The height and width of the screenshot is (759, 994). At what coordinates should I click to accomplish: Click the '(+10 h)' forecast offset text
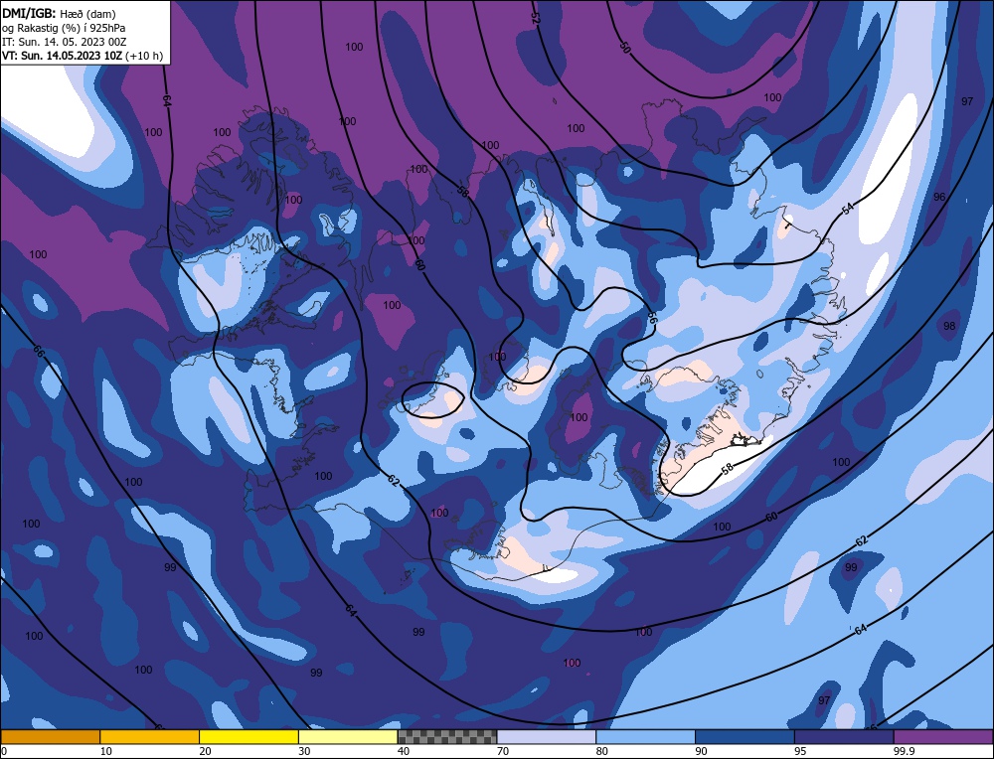tap(144, 56)
